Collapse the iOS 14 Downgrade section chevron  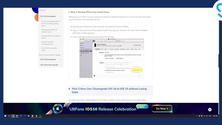tap(61, 16)
